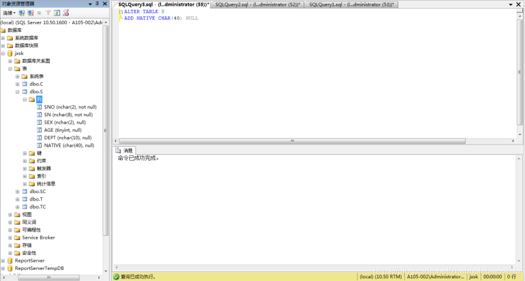Screen dimensions: 525x281
Task: Click the filter funnel icon
Action: [48, 13]
